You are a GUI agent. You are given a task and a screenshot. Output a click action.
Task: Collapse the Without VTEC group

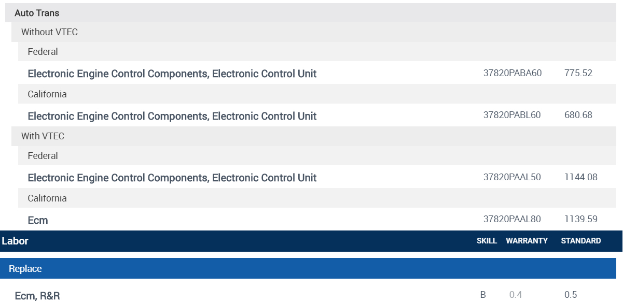[x=49, y=32]
